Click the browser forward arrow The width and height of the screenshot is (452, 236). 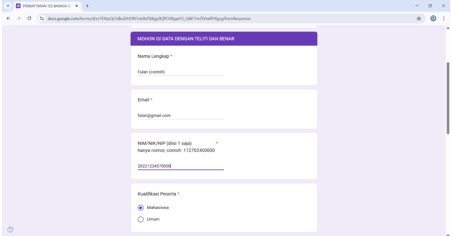[19, 18]
